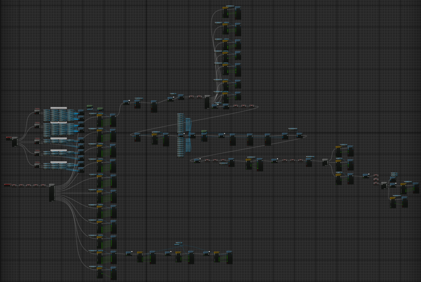Select the red event node at bottom-left chain start
The image size is (421, 282).
tap(7, 185)
